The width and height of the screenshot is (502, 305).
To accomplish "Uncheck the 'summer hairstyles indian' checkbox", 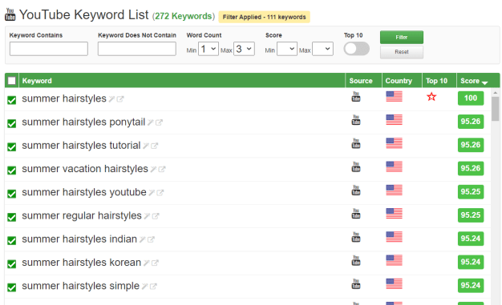I will (x=12, y=240).
